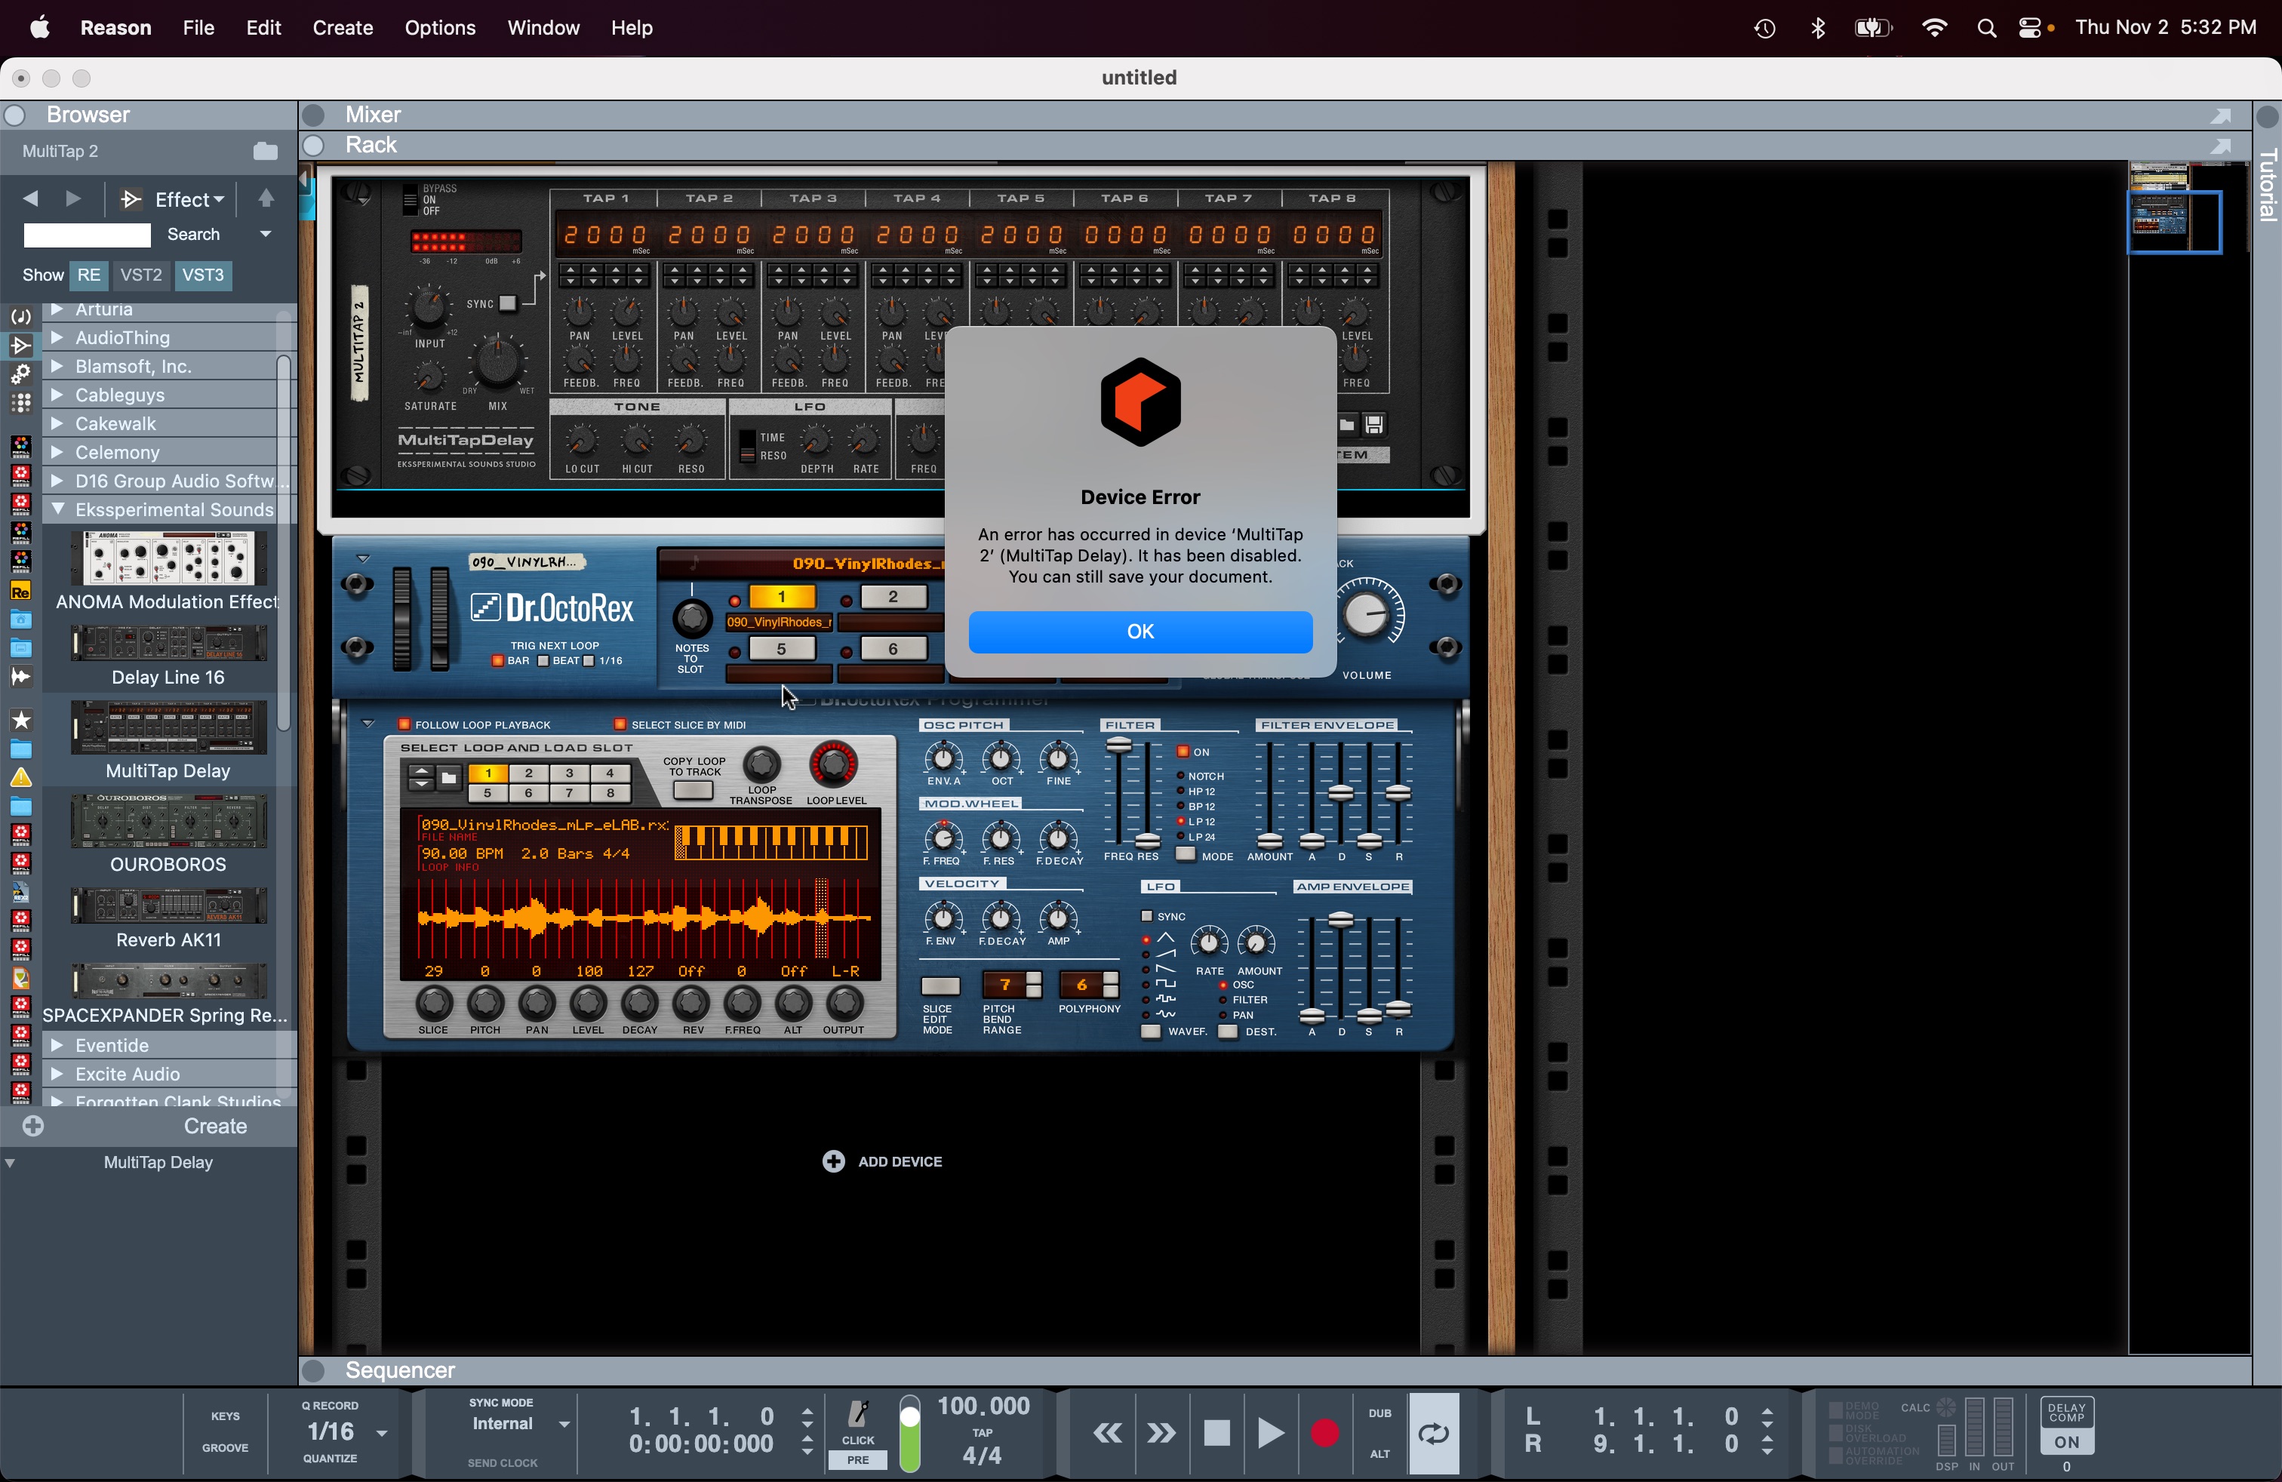Expand the Cableguys folder
Image resolution: width=2282 pixels, height=1482 pixels.
57,395
